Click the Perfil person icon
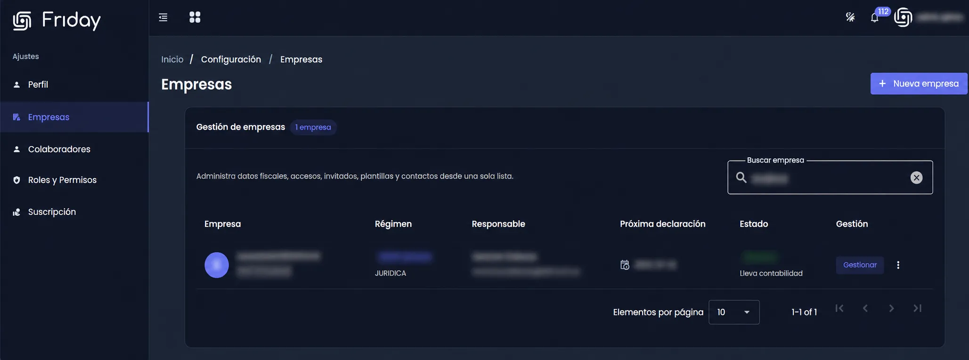 16,85
